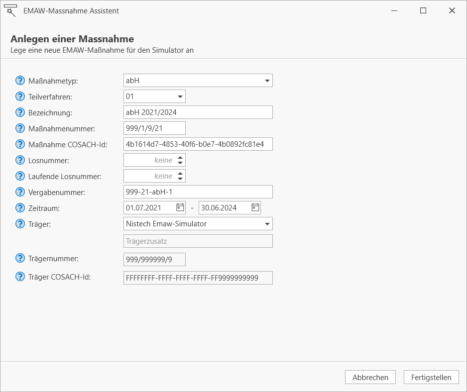Expand the Maßnahmetyp dropdown showing abH

click(x=198, y=81)
